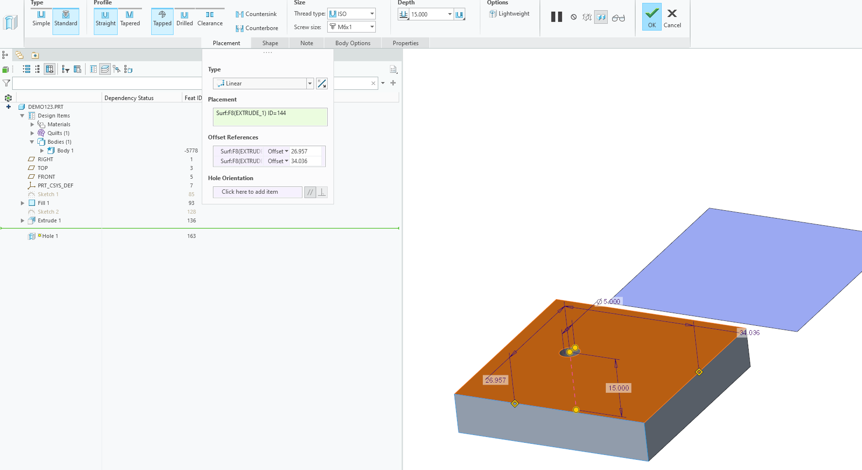Image resolution: width=862 pixels, height=470 pixels.
Task: Toggle the Countersink option
Action: 256,14
